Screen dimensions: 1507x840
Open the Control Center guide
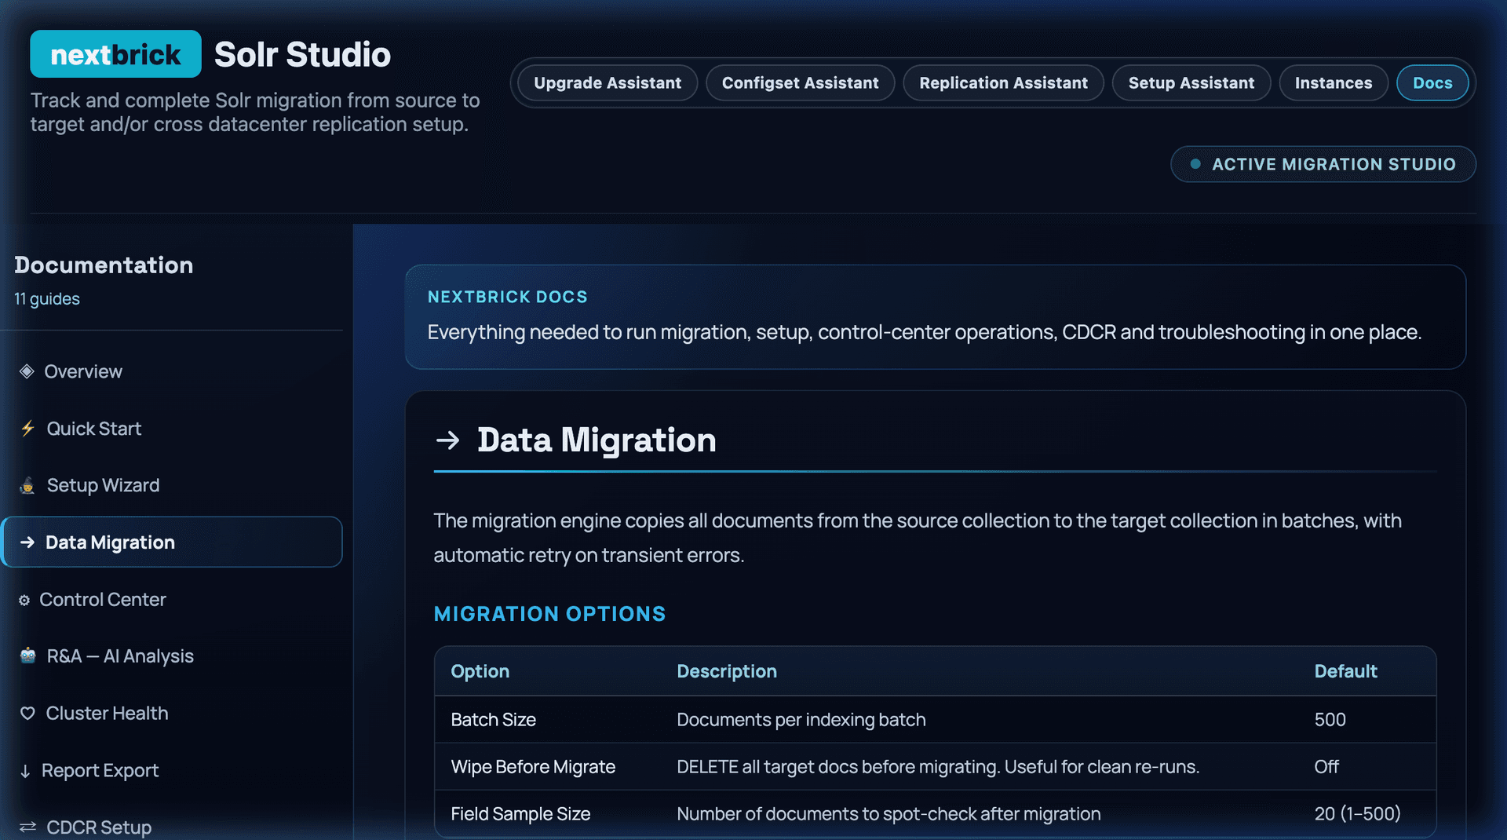(171, 600)
